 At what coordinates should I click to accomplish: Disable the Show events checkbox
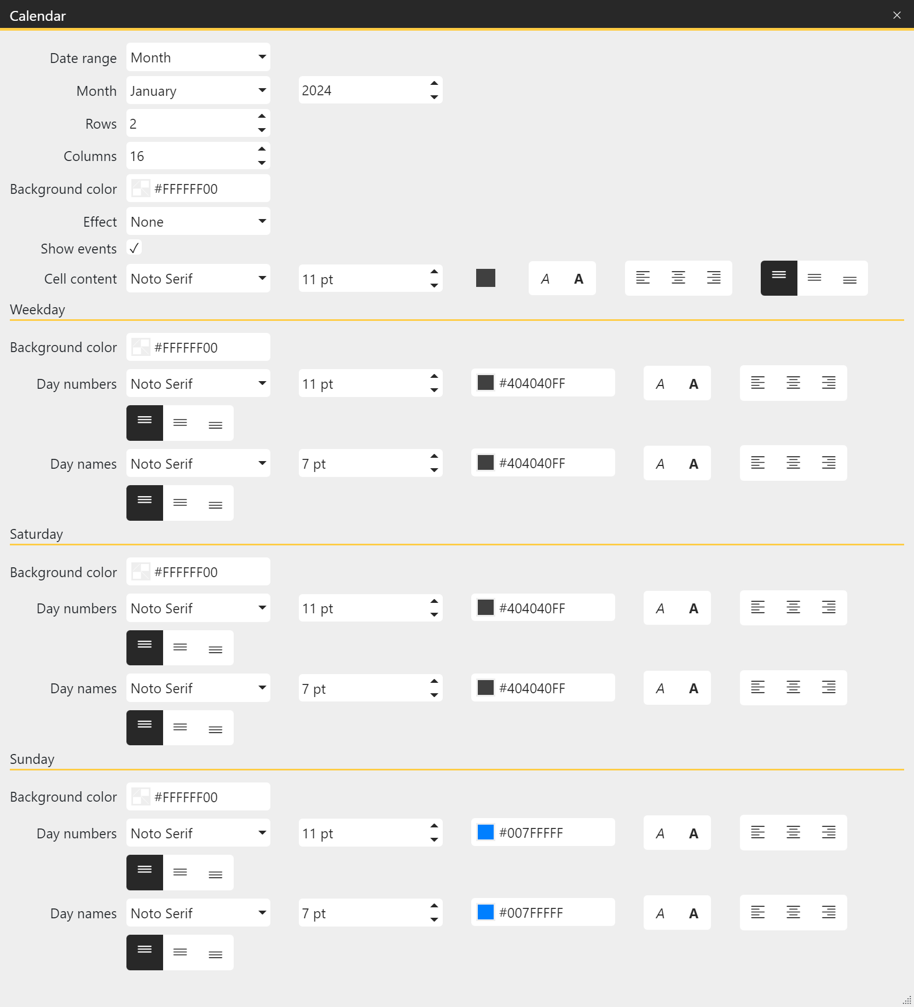tap(134, 248)
